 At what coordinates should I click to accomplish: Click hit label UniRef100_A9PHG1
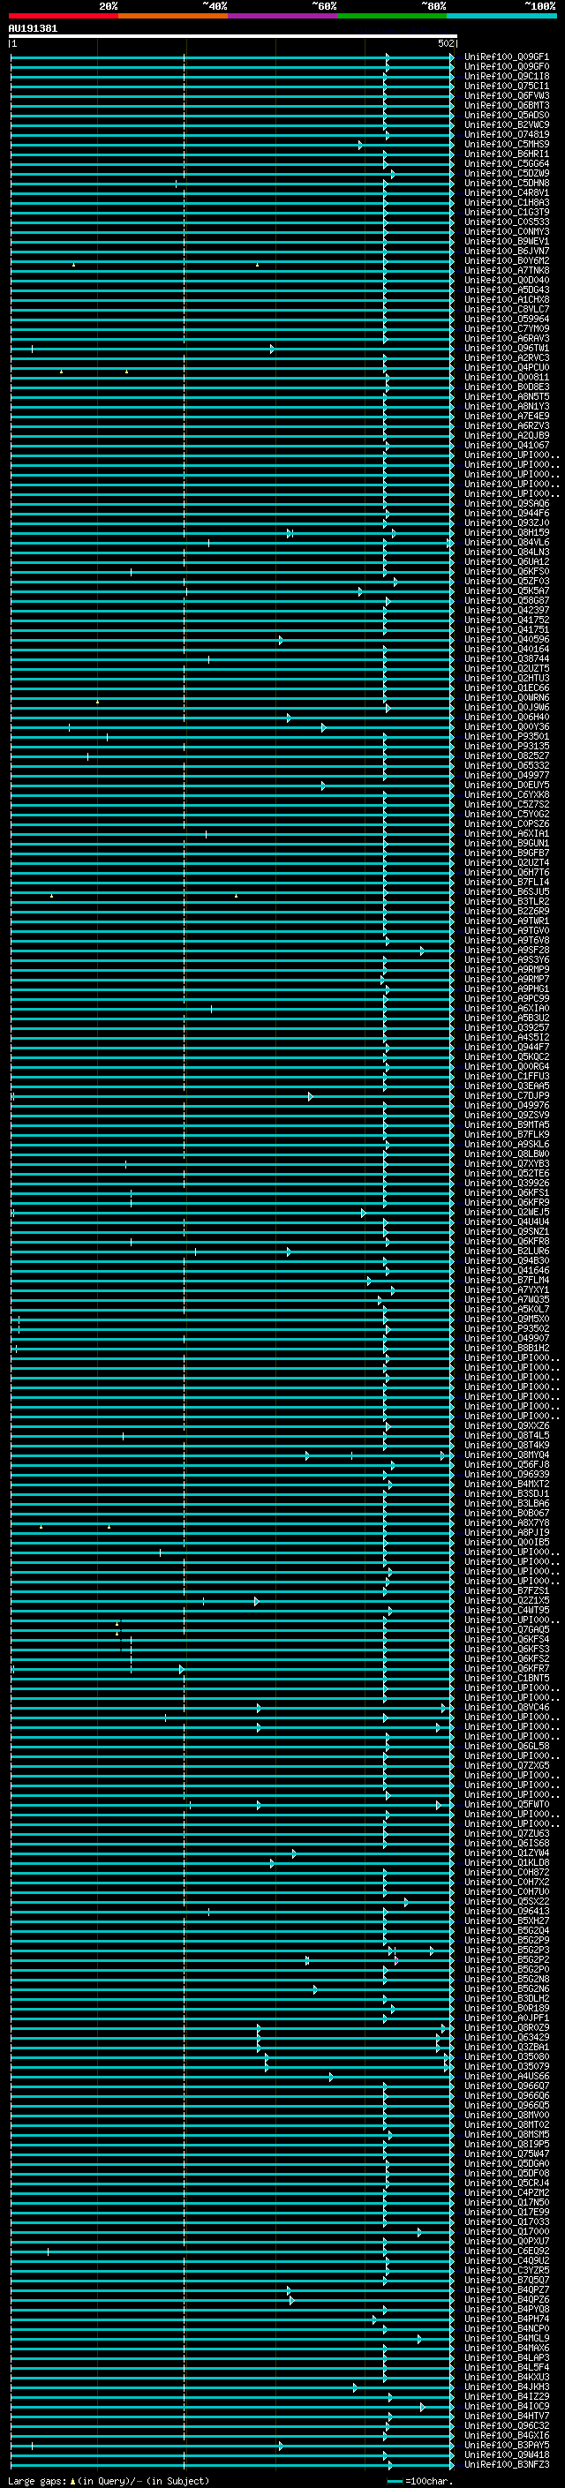[507, 989]
